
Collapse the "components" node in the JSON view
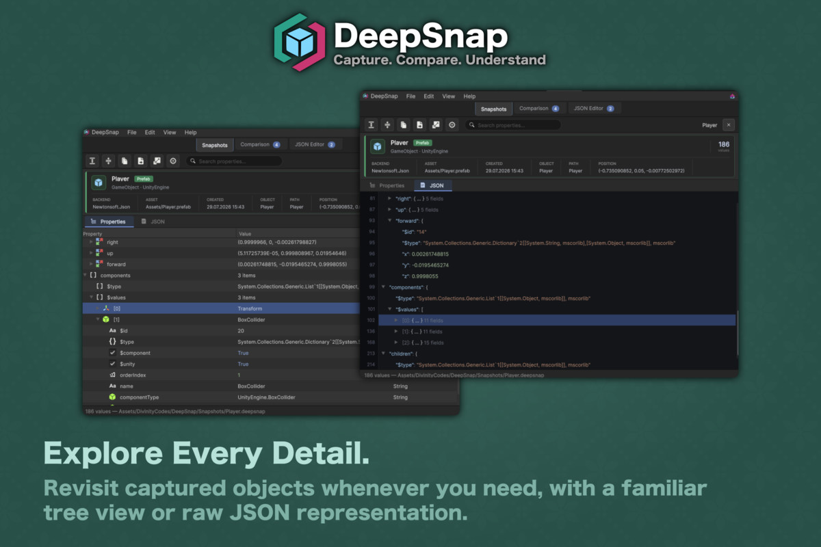point(382,287)
